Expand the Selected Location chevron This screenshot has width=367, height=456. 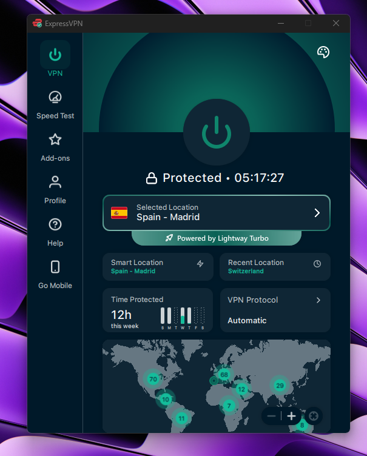click(317, 213)
